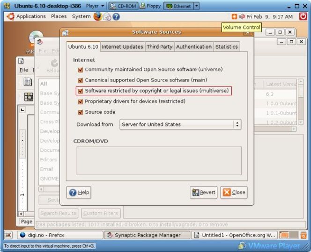Click version 6.3 cell in package list
The height and width of the screenshot is (252, 311).
(269, 94)
